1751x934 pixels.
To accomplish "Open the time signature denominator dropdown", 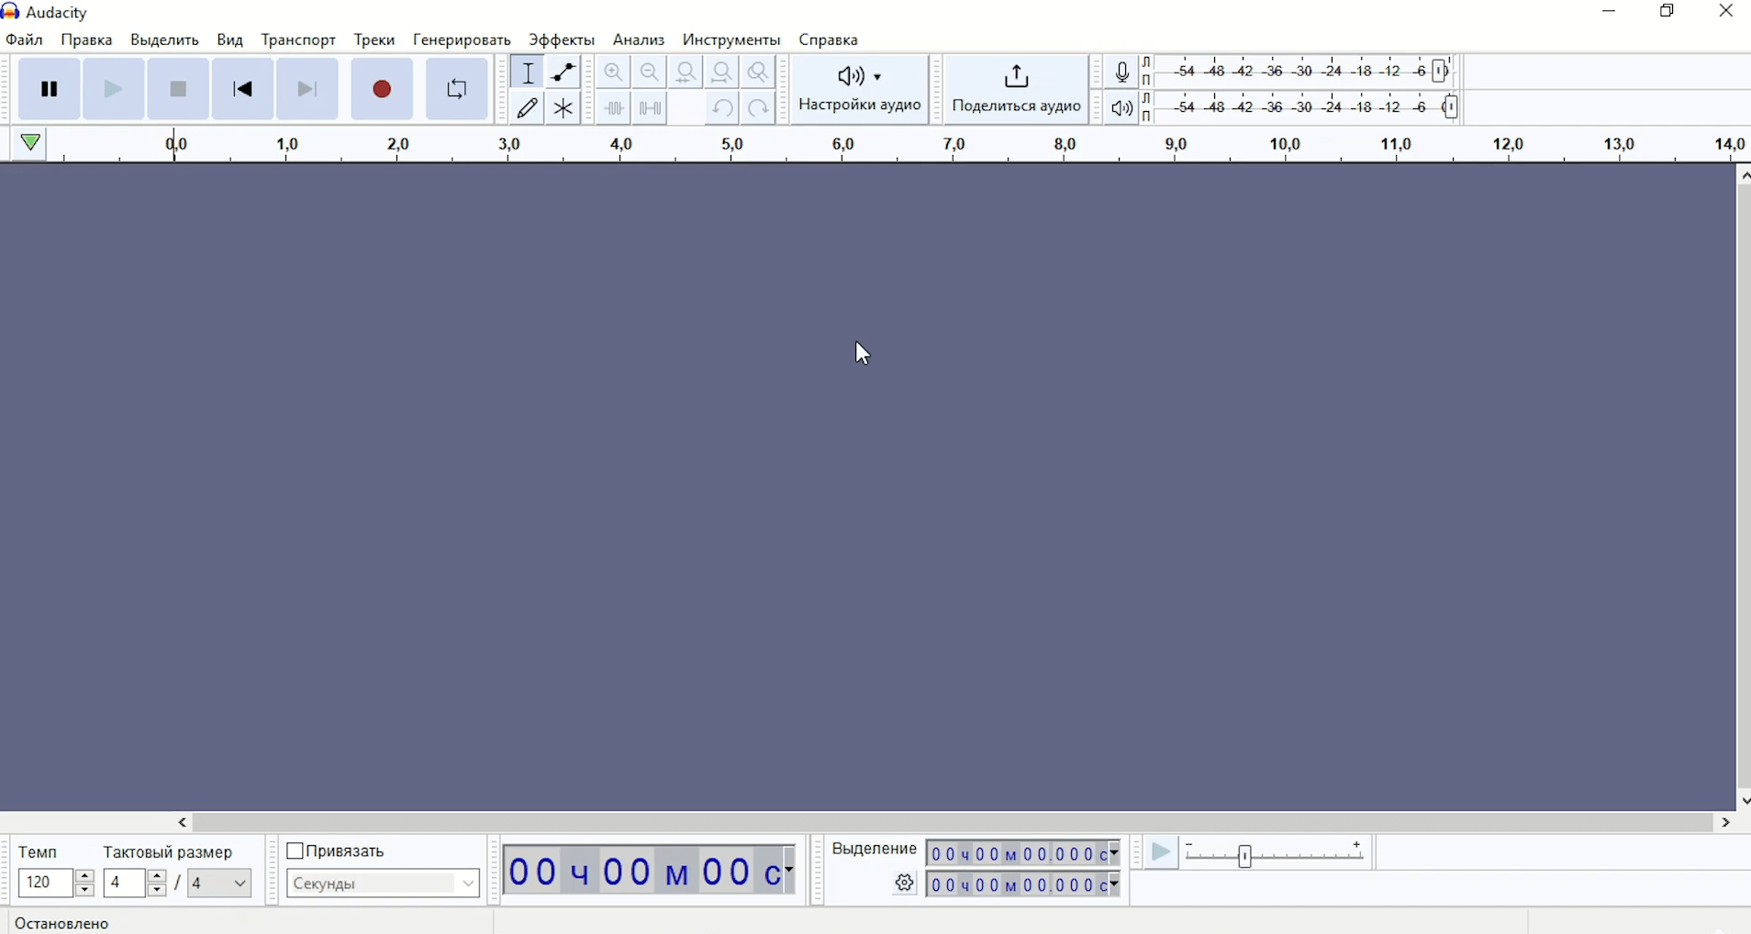I will tap(220, 884).
